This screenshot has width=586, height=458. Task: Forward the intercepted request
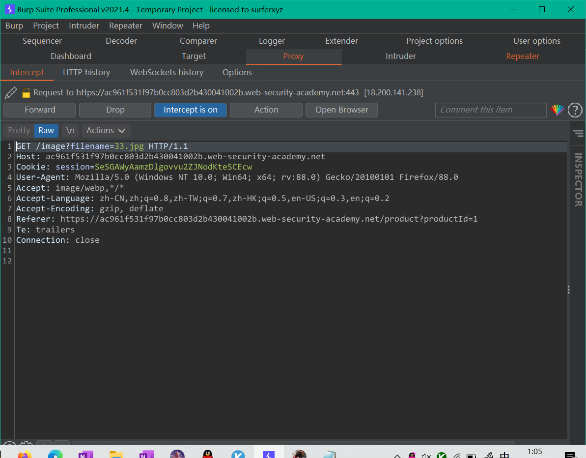[x=40, y=110]
